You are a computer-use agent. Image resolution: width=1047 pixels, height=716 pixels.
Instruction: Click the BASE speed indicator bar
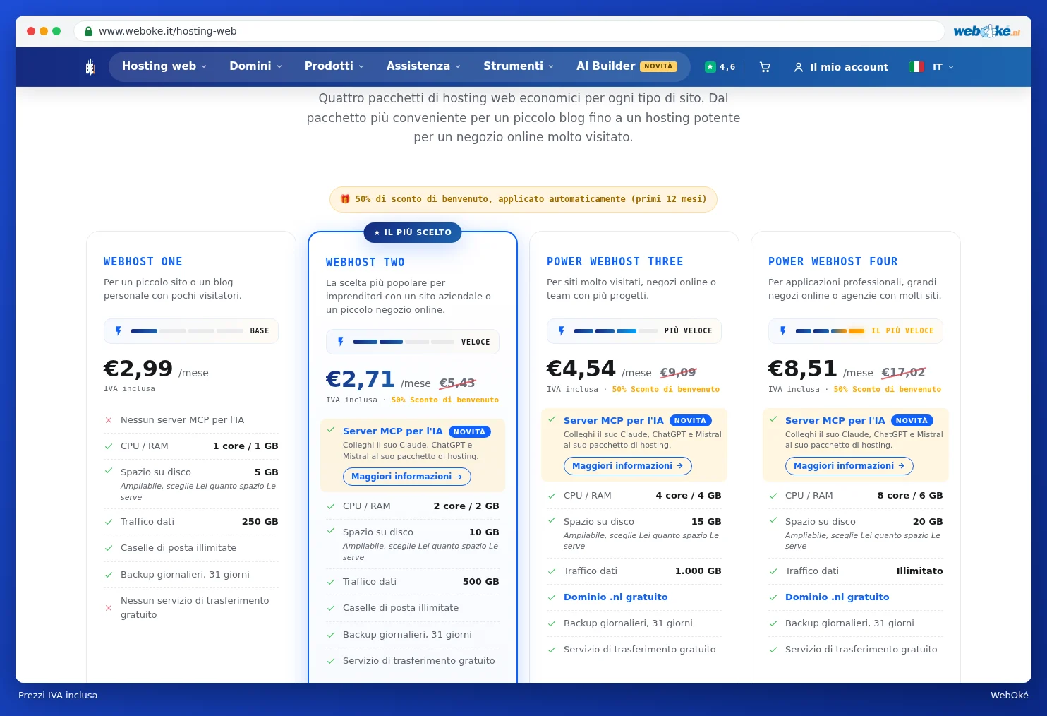[191, 330]
